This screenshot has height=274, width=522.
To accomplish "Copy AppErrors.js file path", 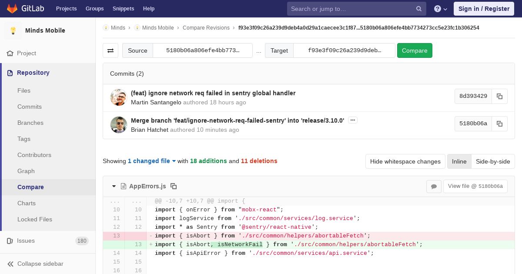I will (174, 186).
